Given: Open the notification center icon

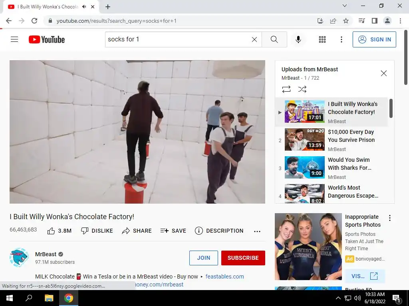Looking at the screenshot, I should pyautogui.click(x=396, y=298).
